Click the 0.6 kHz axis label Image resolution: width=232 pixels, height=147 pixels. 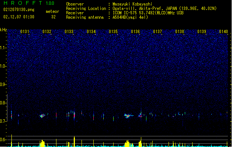[x=3, y=140]
